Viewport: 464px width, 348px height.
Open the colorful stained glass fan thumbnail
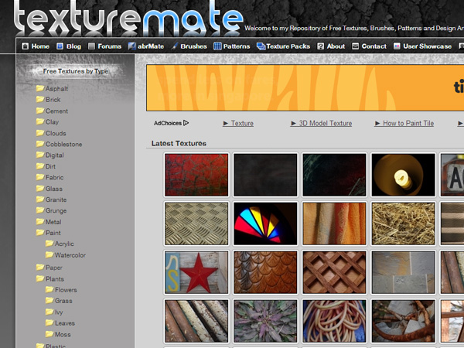pos(265,223)
